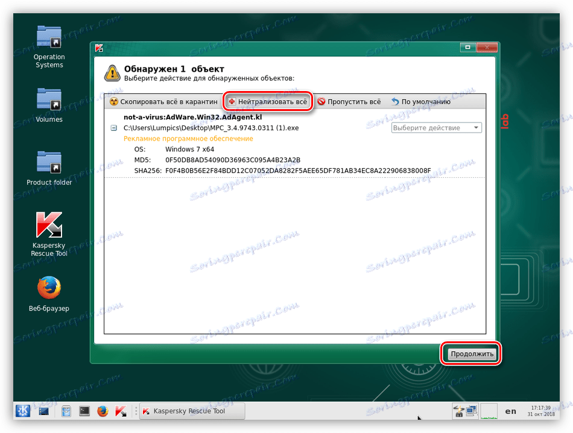
Task: Click the en keyboard layout indicator
Action: 510,411
